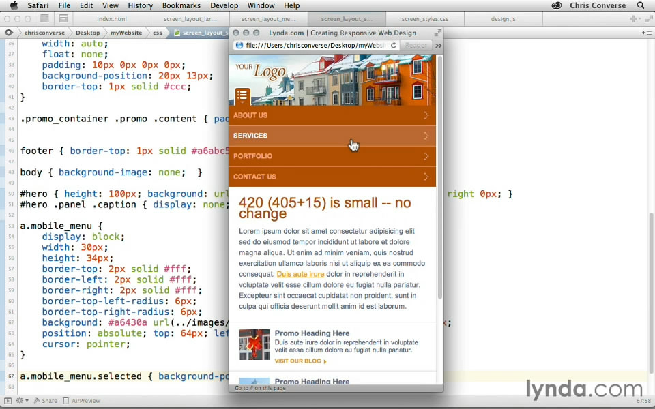Screen dimensions: 655x409
Task: Click the Promo Heading Here title above VISIT OUR BLOG
Action: click(312, 333)
